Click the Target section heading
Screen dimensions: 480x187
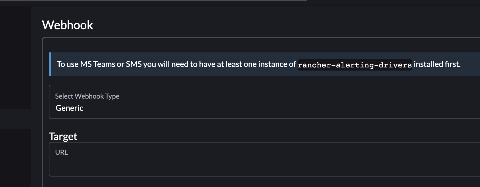[x=63, y=136]
